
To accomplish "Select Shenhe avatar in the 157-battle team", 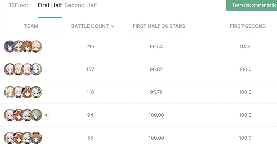I will (36, 69).
